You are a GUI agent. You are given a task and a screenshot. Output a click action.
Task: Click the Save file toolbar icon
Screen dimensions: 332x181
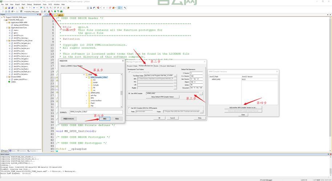8,8
